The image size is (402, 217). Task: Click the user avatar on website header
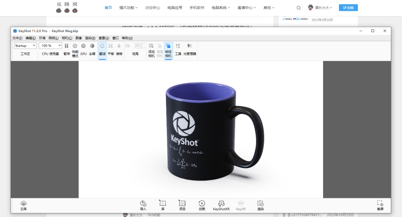[x=311, y=8]
